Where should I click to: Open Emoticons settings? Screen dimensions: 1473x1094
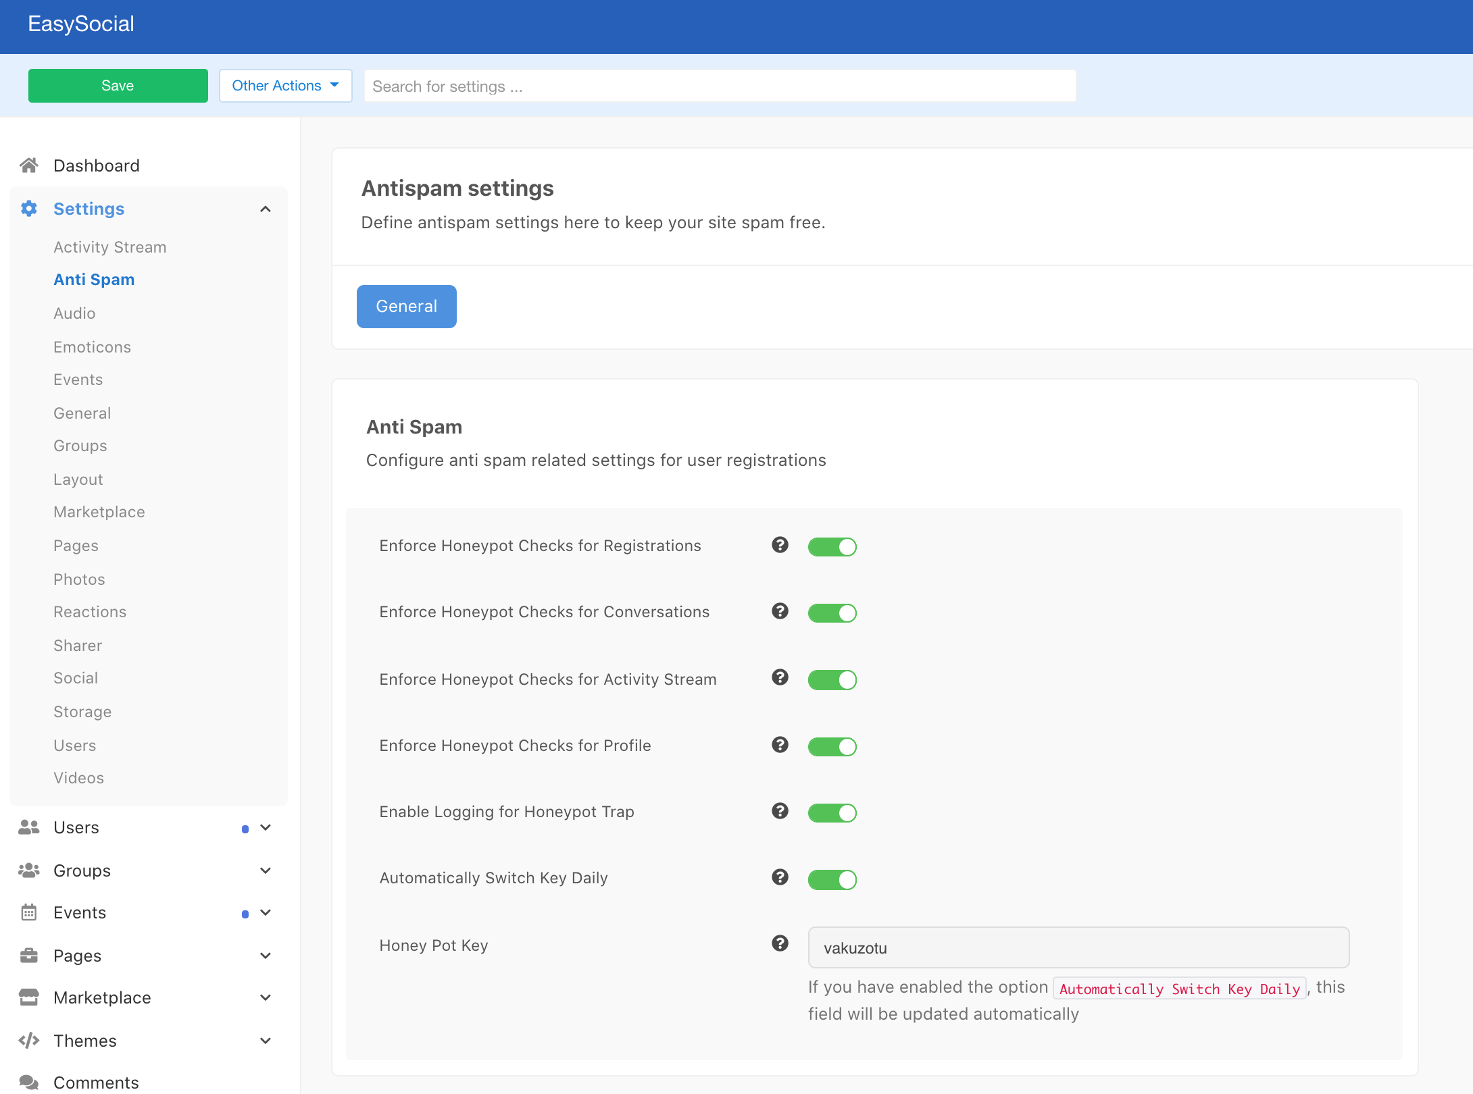[x=93, y=347]
